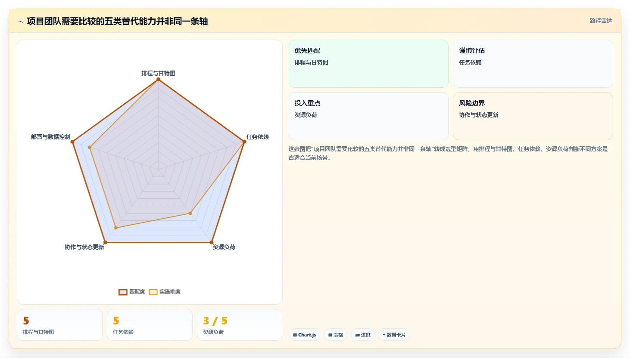The height and width of the screenshot is (358, 630).
Task: Click the outer data point at 协作与状态更新 vertex
Action: (x=105, y=242)
